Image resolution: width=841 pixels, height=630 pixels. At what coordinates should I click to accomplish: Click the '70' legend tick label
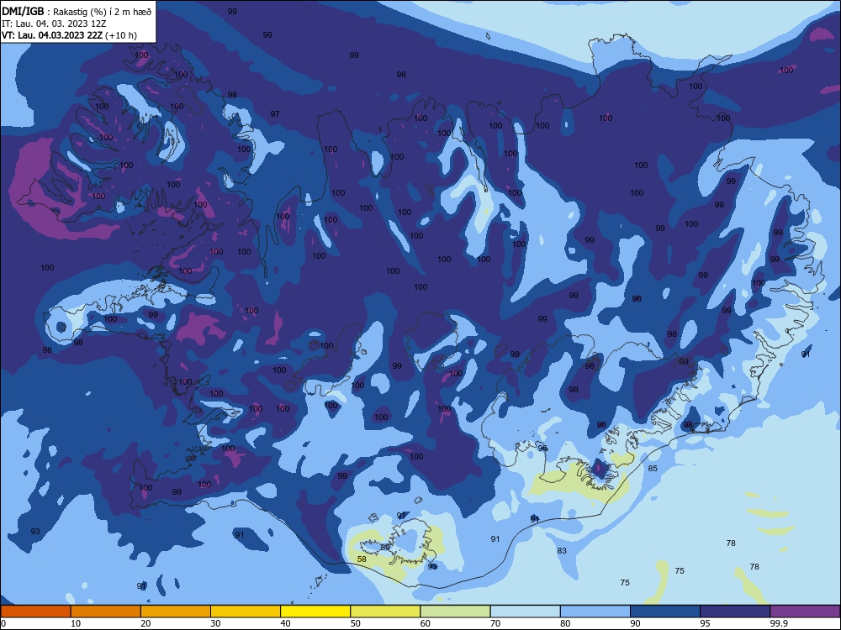tap(495, 623)
